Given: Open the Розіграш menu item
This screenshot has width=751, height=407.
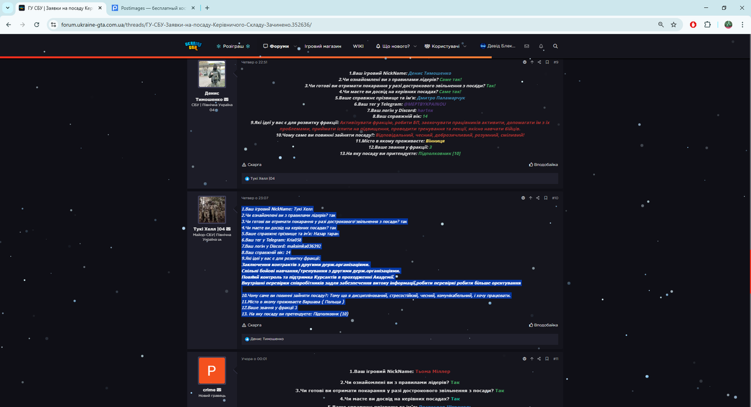Looking at the screenshot, I should 233,46.
